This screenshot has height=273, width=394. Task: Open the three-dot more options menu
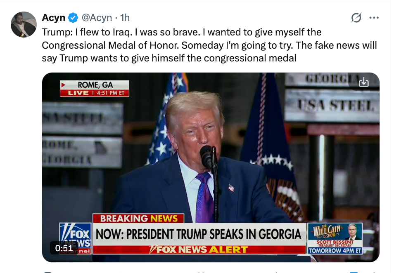point(374,18)
